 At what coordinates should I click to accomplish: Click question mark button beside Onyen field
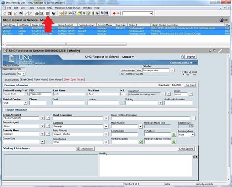191,94
